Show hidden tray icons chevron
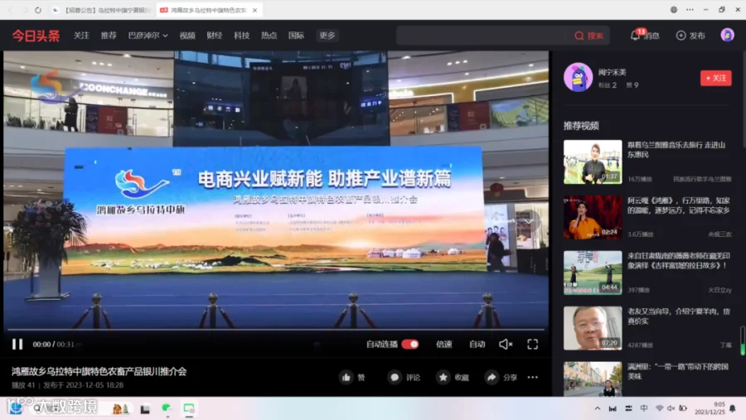Screen dimensions: 746x420 pyautogui.click(x=597, y=408)
